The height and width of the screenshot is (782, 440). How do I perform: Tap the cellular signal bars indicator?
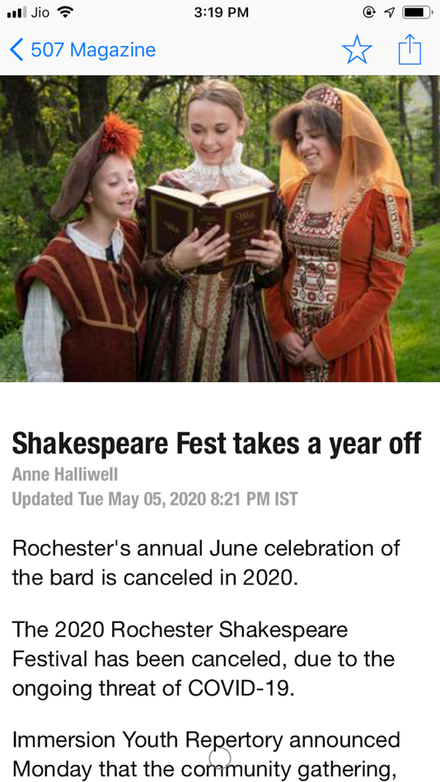click(16, 12)
